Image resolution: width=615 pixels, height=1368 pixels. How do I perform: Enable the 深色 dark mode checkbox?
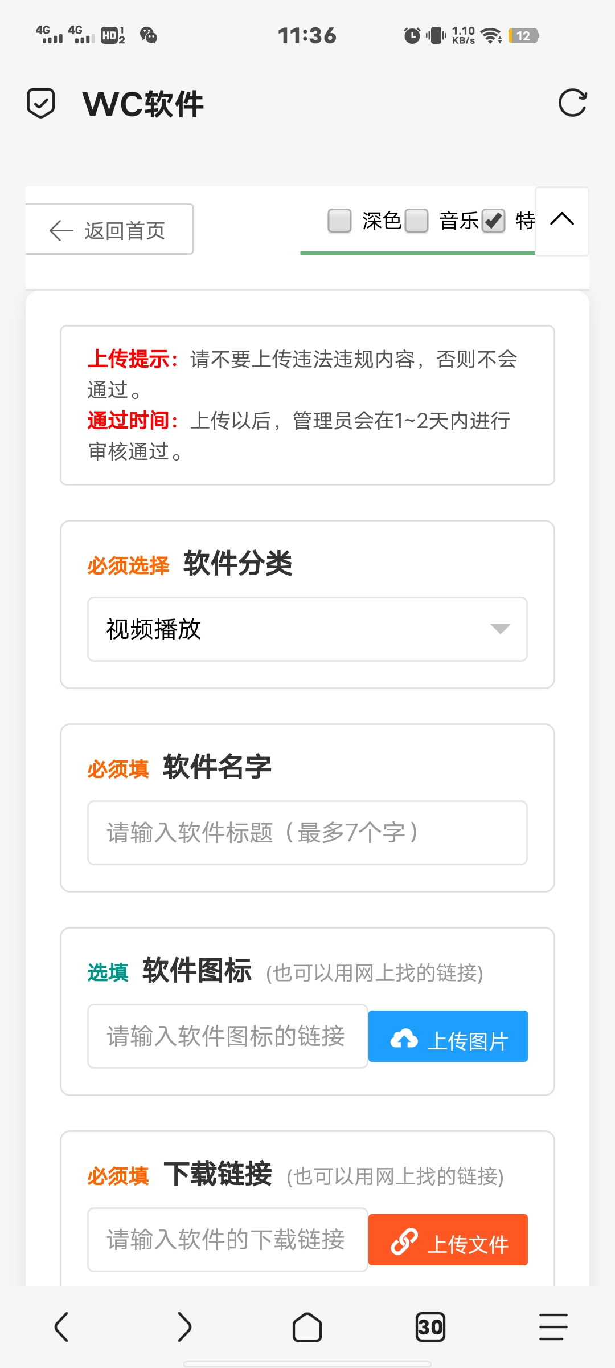(x=340, y=221)
